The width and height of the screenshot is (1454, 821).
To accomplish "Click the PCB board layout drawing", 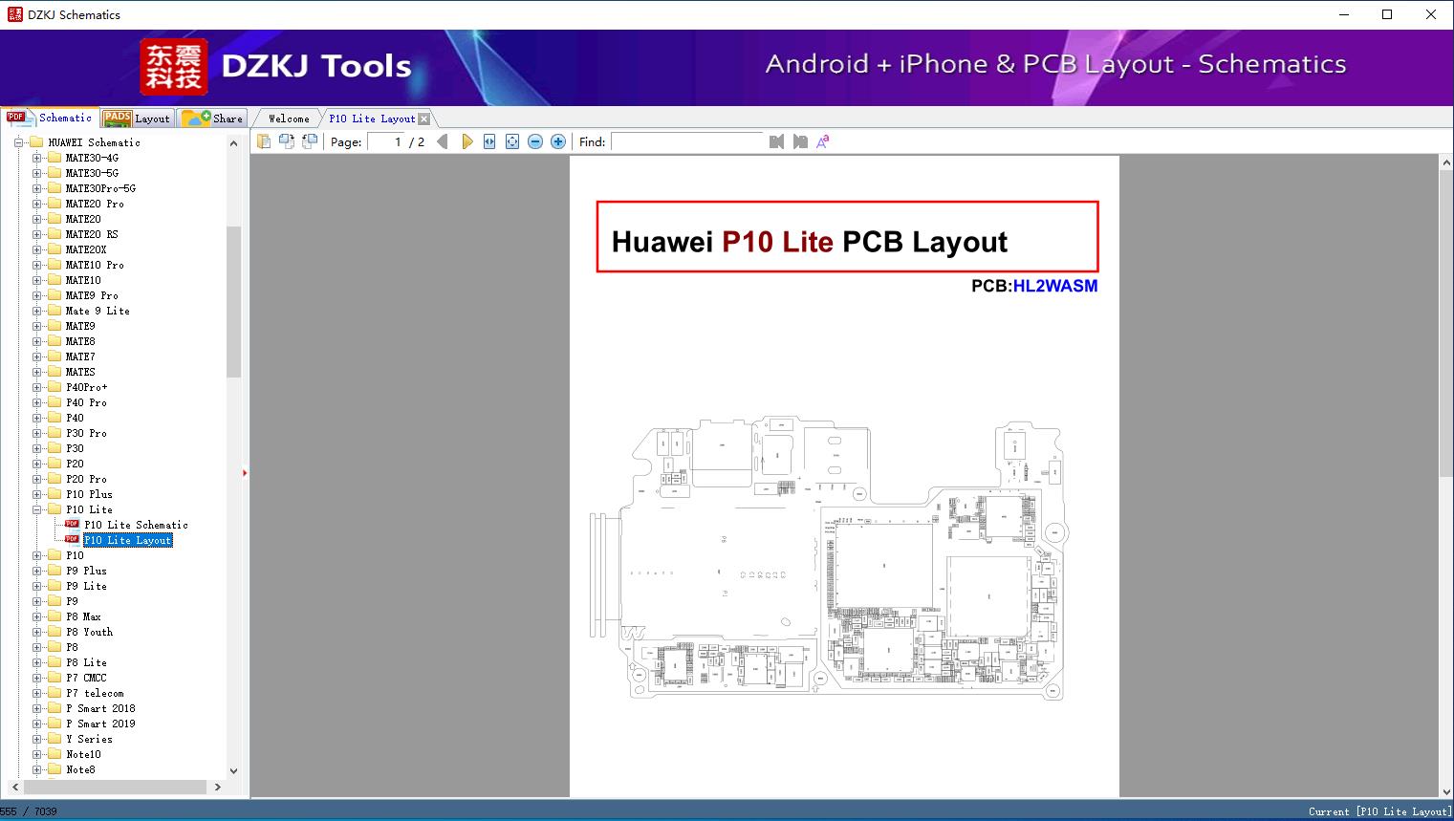I will [x=828, y=557].
